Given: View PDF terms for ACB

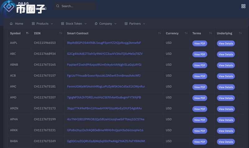Looking at the screenshot, I should pos(200,76).
